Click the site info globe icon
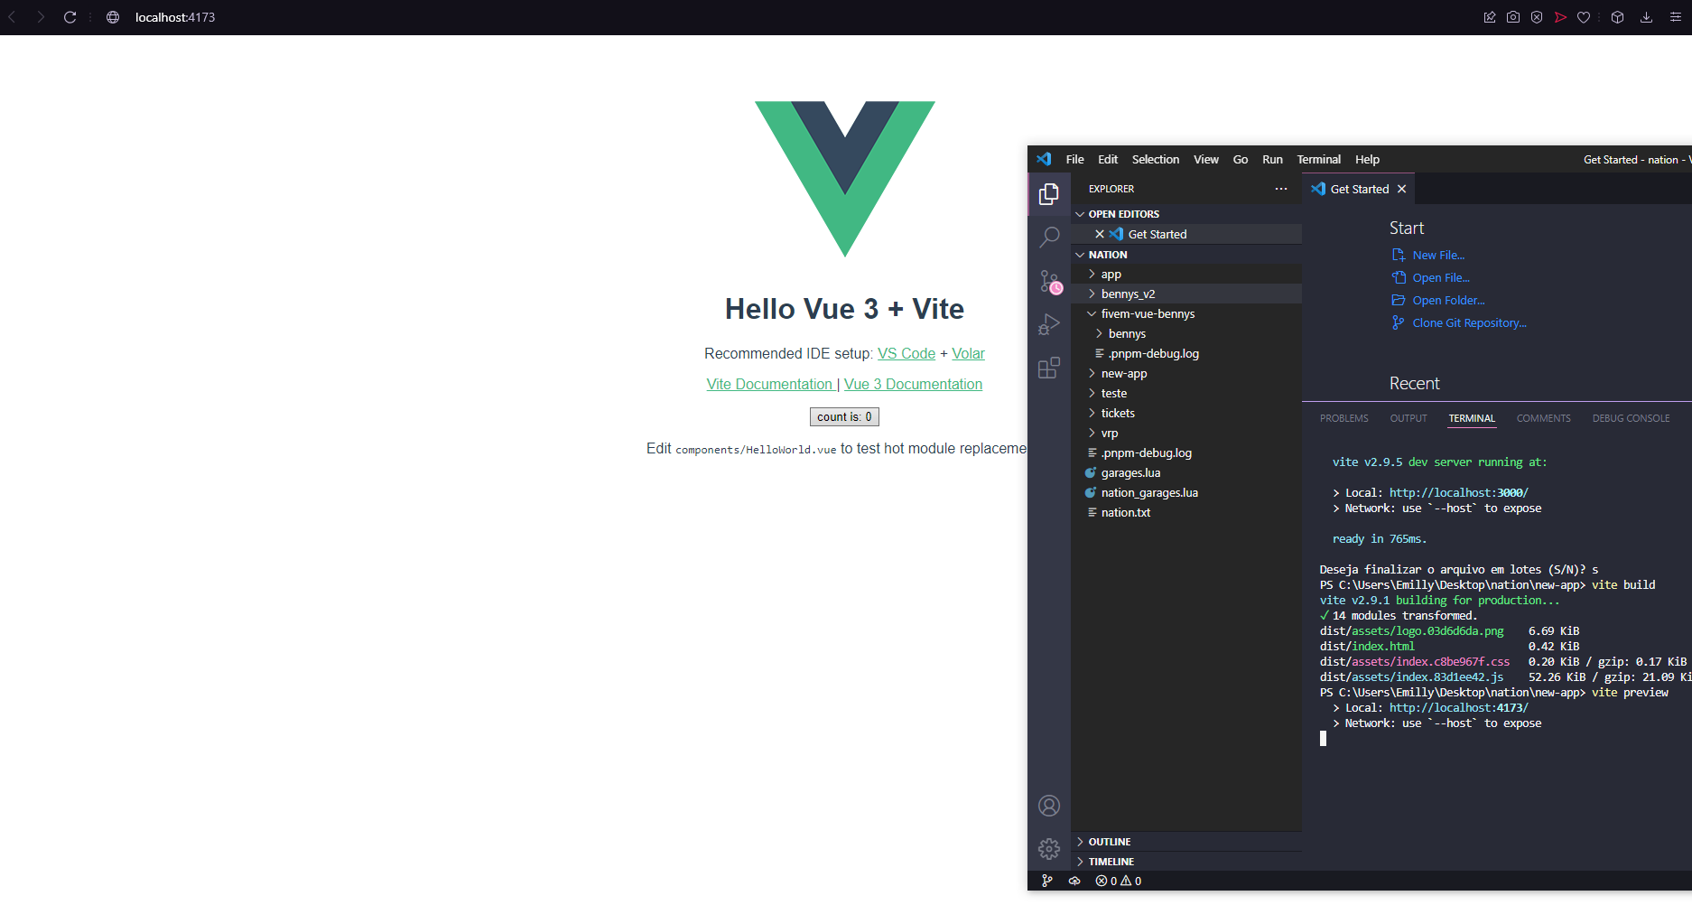 coord(113,17)
